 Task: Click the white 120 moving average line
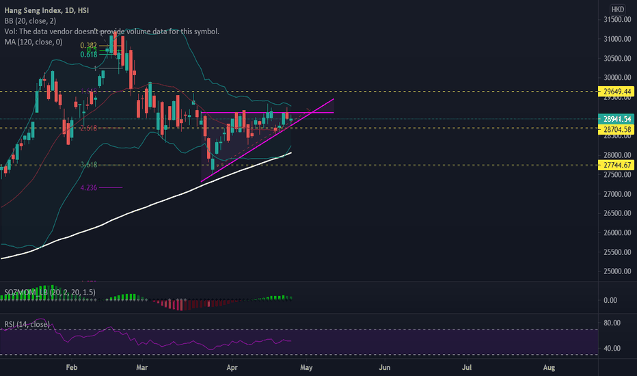(146, 207)
